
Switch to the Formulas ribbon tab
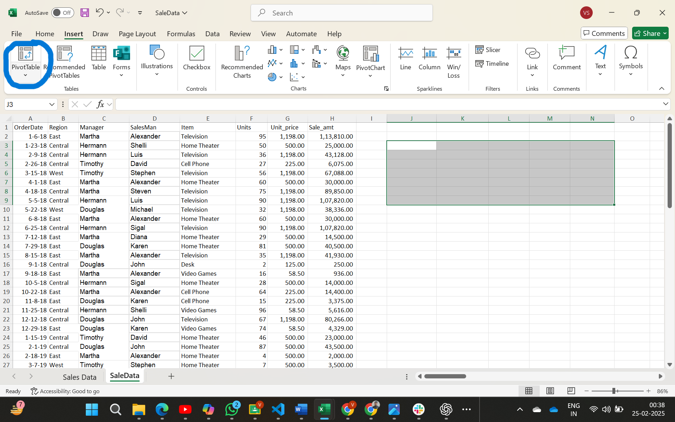[x=181, y=34]
